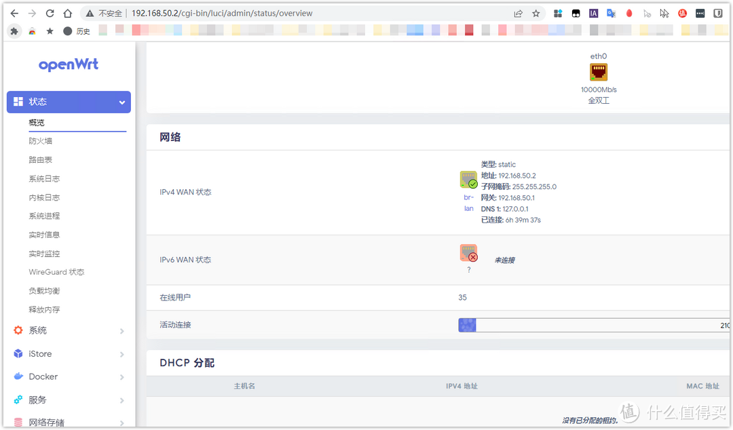Open the 实时信息 page
Viewport: 733px width, 430px height.
(44, 235)
